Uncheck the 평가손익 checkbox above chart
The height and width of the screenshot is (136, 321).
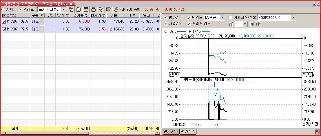[166, 17]
